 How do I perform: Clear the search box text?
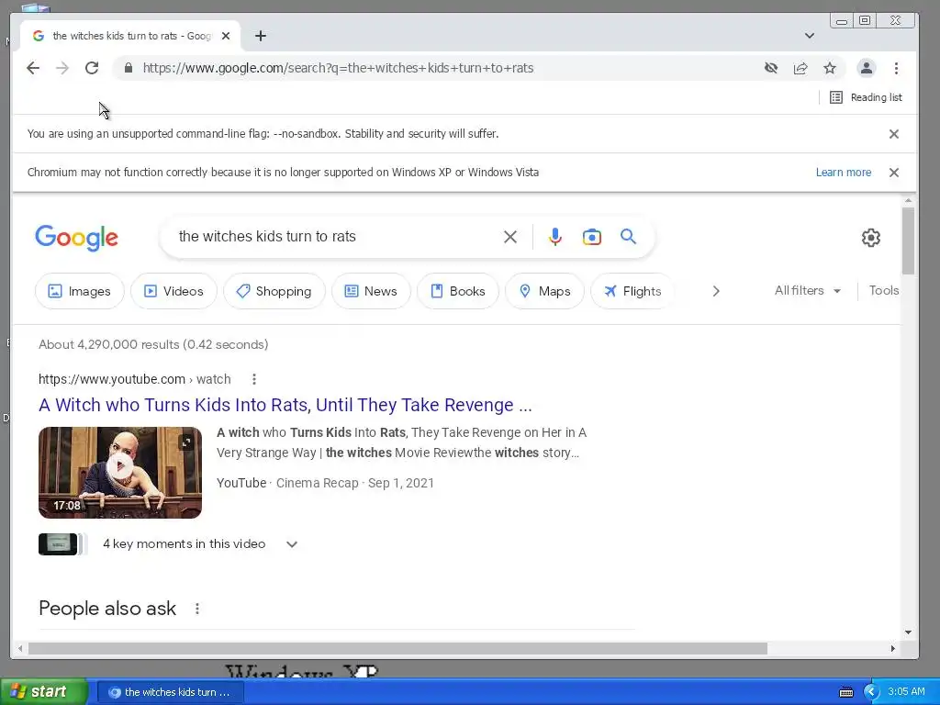point(510,237)
